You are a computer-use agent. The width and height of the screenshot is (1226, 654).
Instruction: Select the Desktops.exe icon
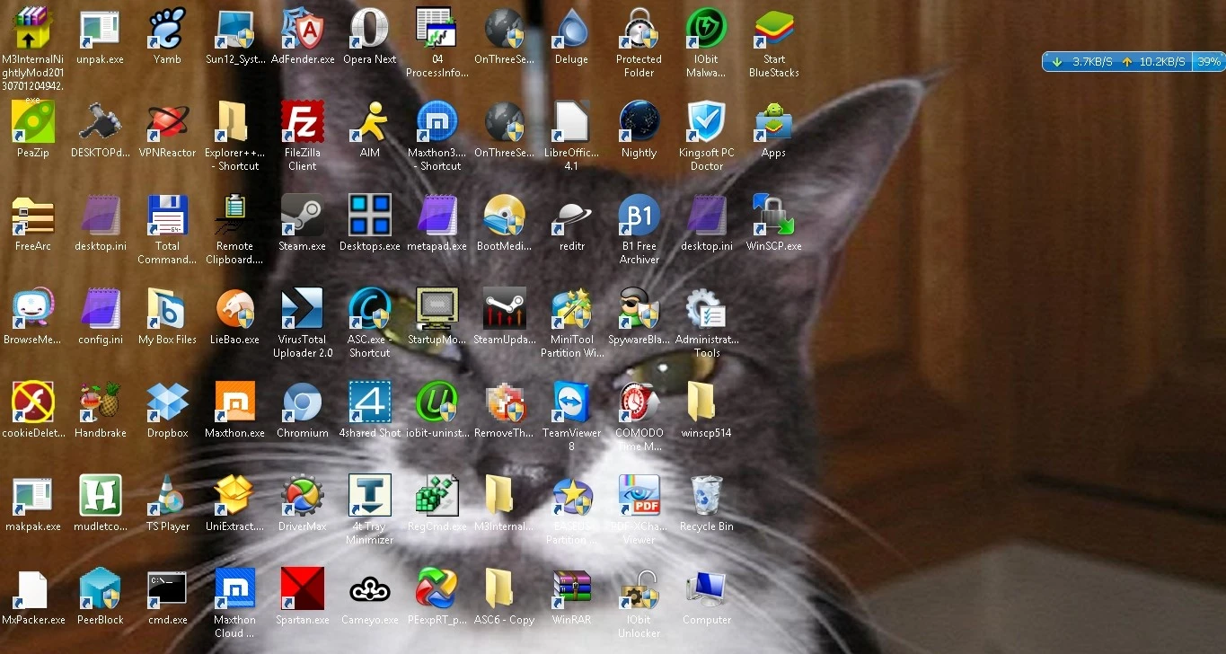coord(370,215)
